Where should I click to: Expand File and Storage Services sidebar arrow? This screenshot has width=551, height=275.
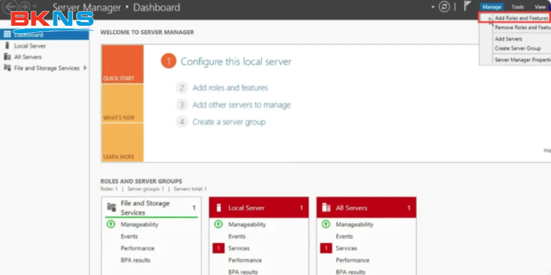pyautogui.click(x=85, y=68)
